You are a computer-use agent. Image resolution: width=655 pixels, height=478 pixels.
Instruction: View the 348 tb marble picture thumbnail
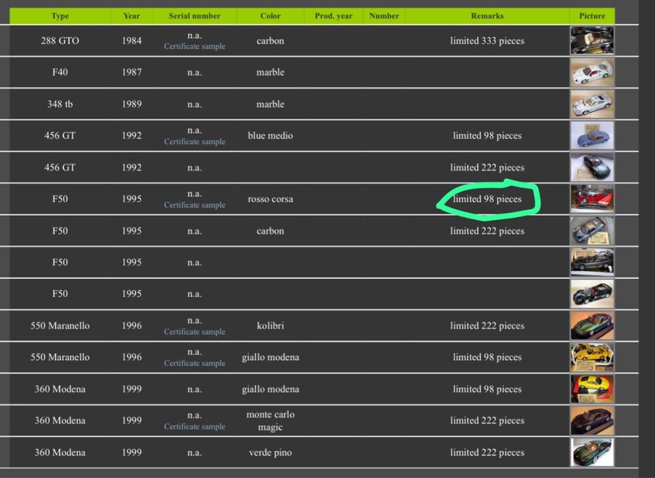pos(592,104)
